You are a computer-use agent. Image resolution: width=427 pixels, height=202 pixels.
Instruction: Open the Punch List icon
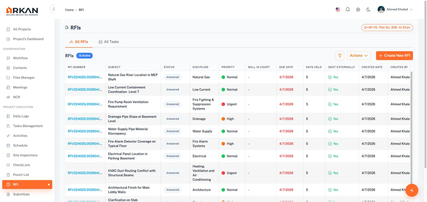point(8,174)
